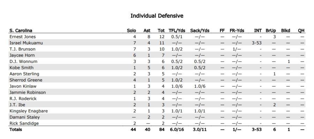Click the INT column header
Viewport: 314px width, 139px height.
(258, 30)
